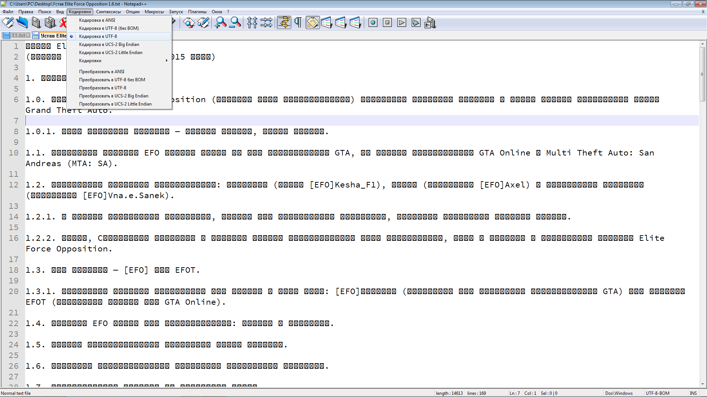This screenshot has width=707, height=397.
Task: Open the Окна menu
Action: (x=217, y=12)
